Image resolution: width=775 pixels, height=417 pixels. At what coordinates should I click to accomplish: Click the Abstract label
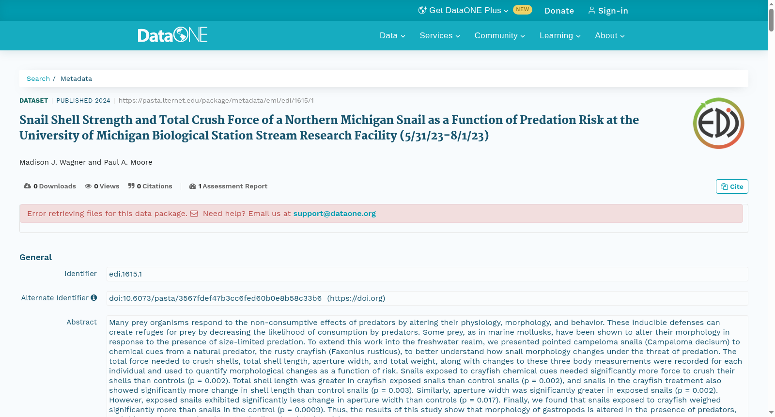click(x=81, y=322)
